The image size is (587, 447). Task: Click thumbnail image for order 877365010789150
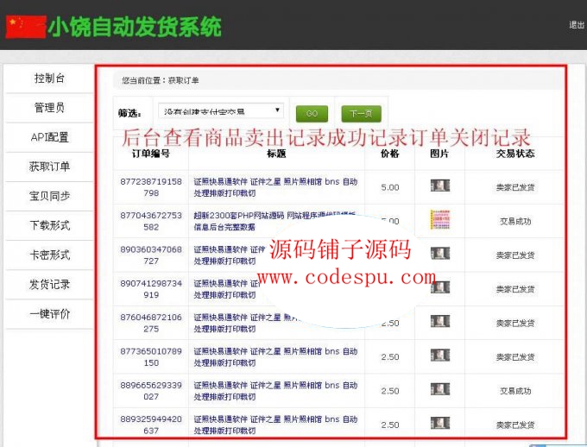(440, 356)
